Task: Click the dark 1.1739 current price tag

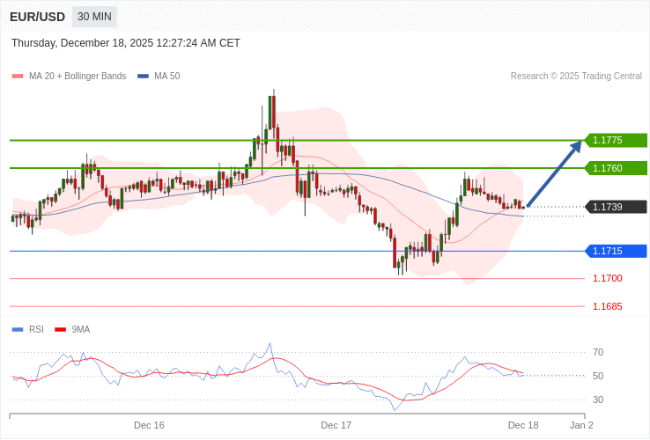Action: coord(616,207)
